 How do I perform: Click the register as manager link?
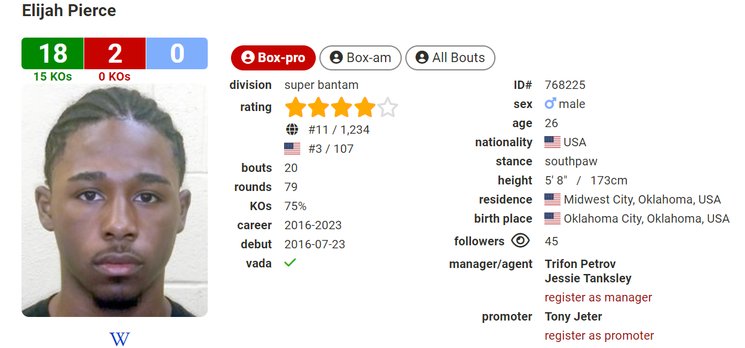[x=598, y=297]
